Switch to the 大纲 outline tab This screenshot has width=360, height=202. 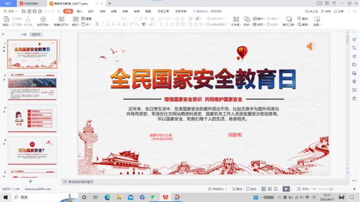(x=24, y=34)
